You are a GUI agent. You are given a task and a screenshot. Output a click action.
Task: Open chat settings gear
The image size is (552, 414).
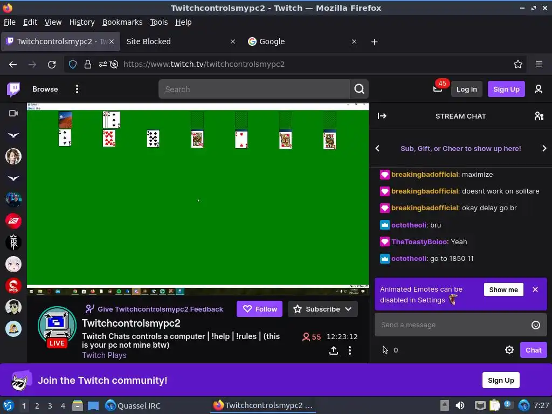(509, 350)
